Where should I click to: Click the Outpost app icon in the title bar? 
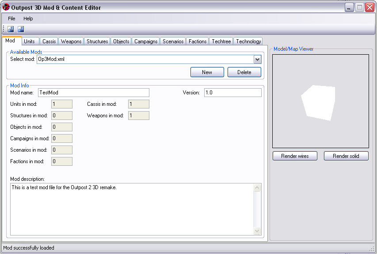point(6,7)
